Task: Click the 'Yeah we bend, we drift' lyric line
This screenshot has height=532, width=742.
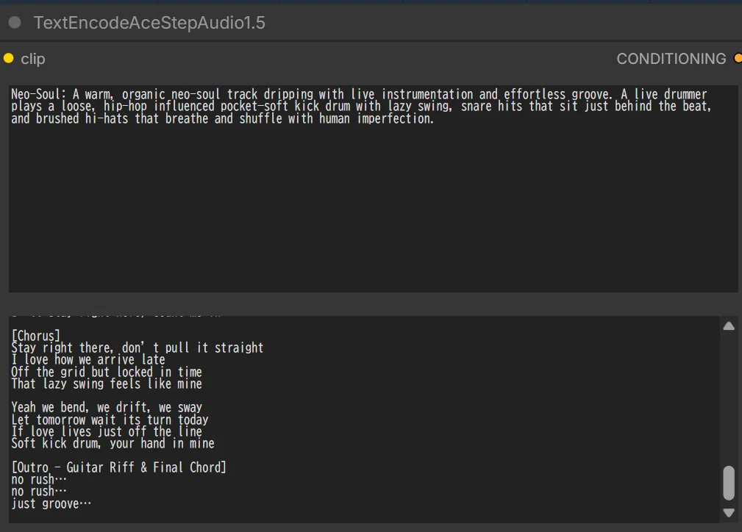Action: tap(107, 407)
